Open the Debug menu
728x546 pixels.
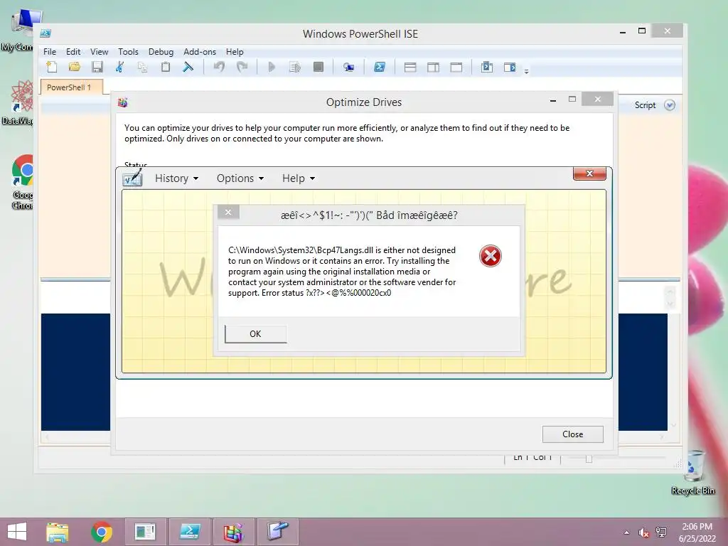point(161,51)
